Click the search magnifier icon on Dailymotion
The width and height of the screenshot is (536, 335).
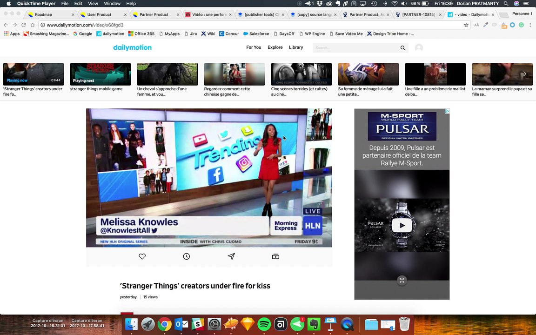point(402,48)
